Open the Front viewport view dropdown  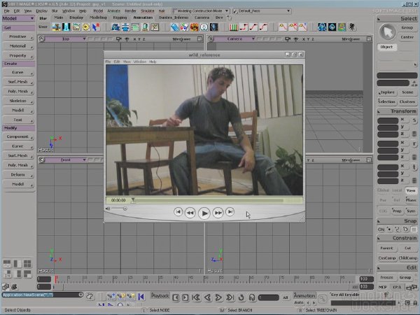point(65,160)
